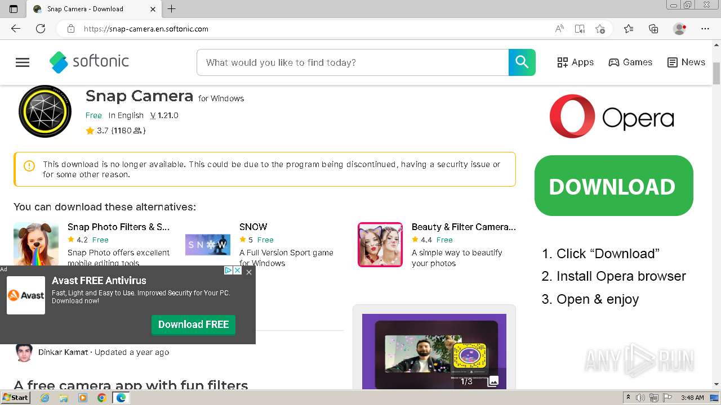Viewport: 721px width, 405px height.
Task: Open the Immersive reader icon
Action: (x=580, y=29)
